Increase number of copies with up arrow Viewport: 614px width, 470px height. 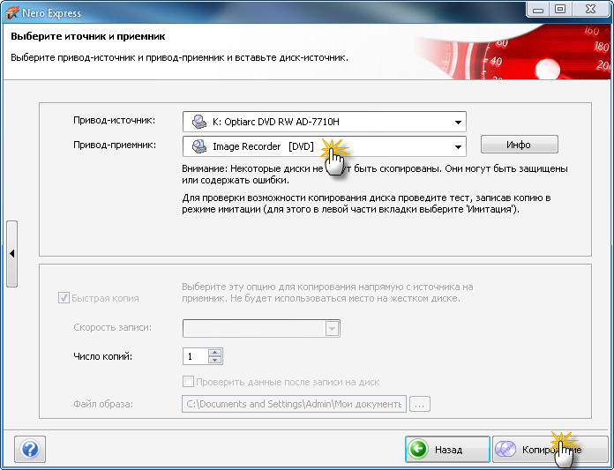(x=214, y=352)
